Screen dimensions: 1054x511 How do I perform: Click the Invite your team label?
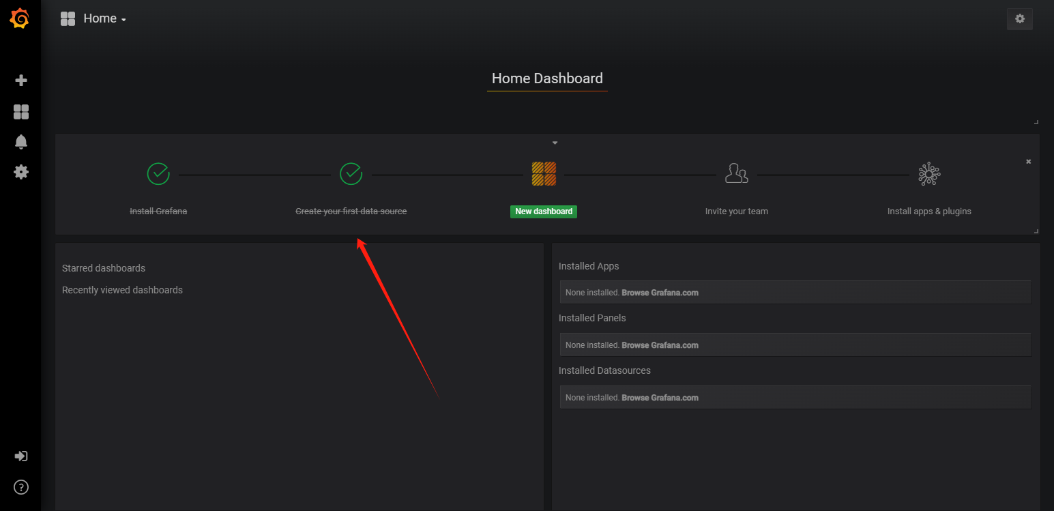pos(737,211)
